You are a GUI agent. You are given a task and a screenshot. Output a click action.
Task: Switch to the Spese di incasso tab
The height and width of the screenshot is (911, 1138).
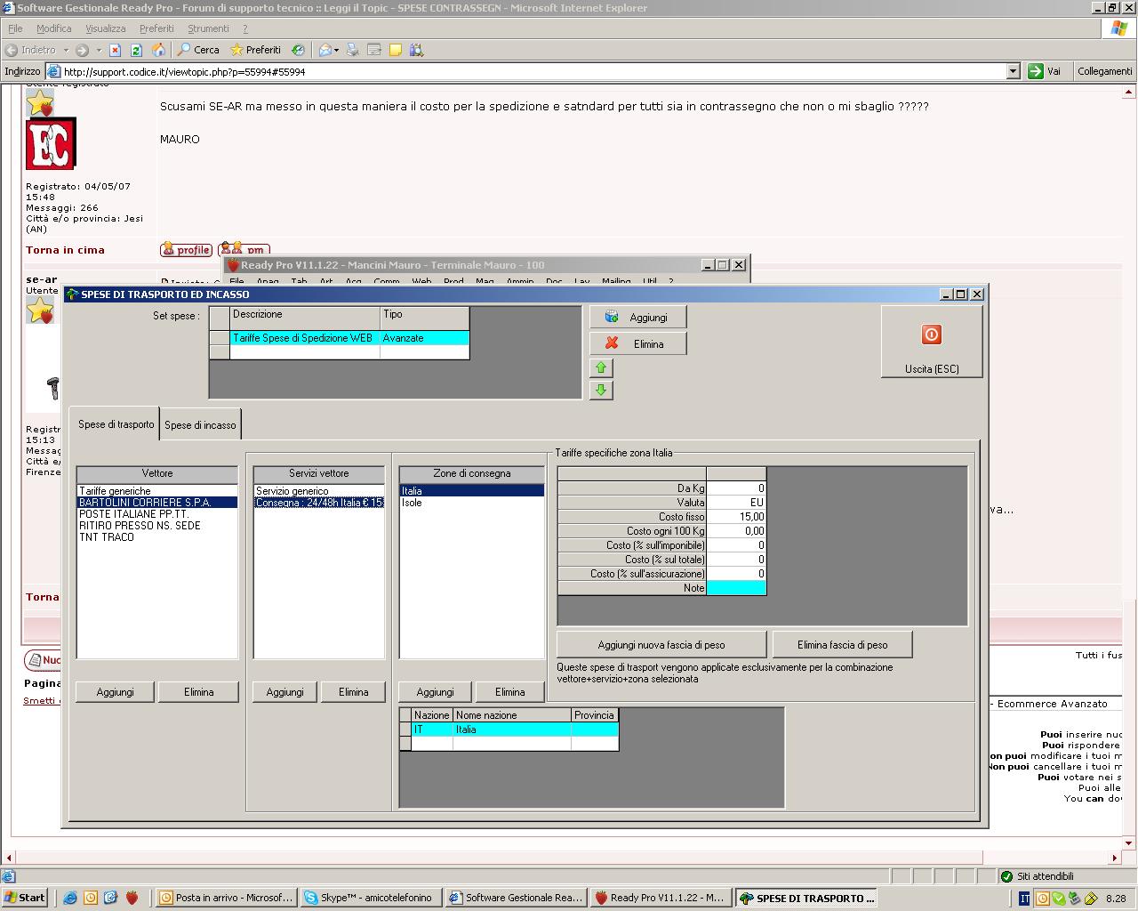(200, 425)
